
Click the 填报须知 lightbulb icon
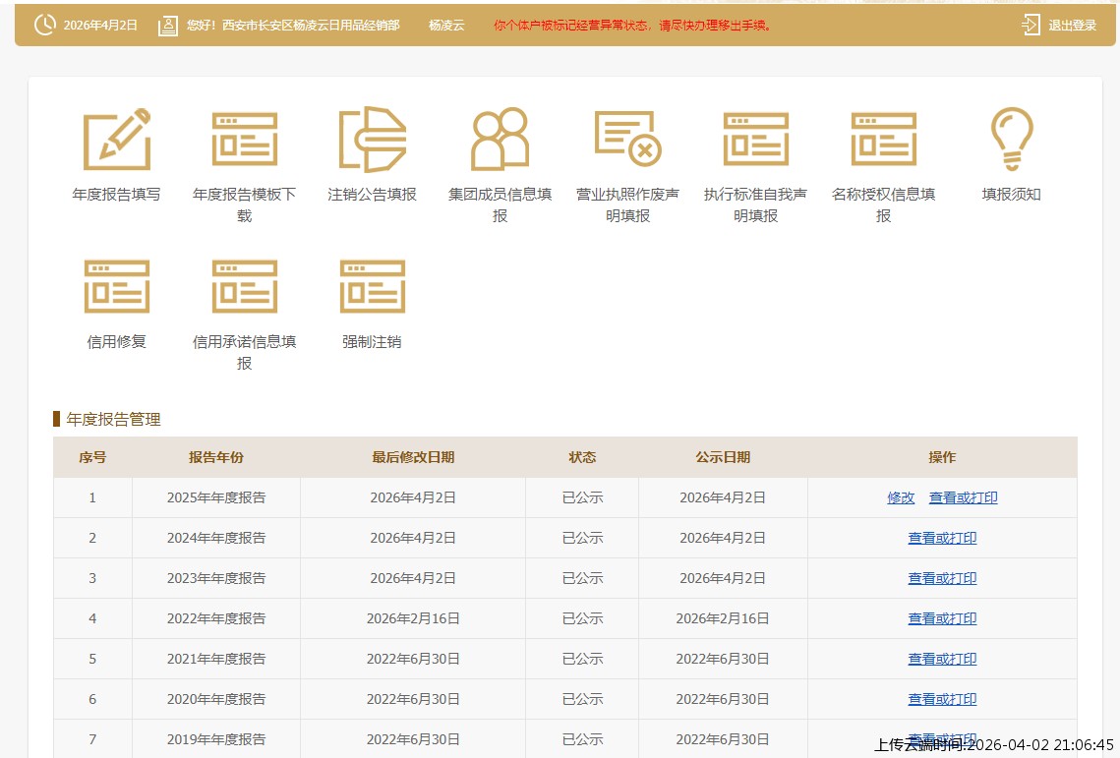click(x=1011, y=140)
